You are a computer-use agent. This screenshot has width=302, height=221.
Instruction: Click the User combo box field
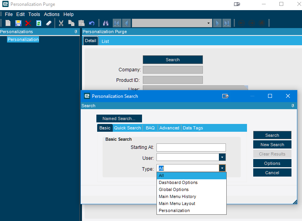188,157
